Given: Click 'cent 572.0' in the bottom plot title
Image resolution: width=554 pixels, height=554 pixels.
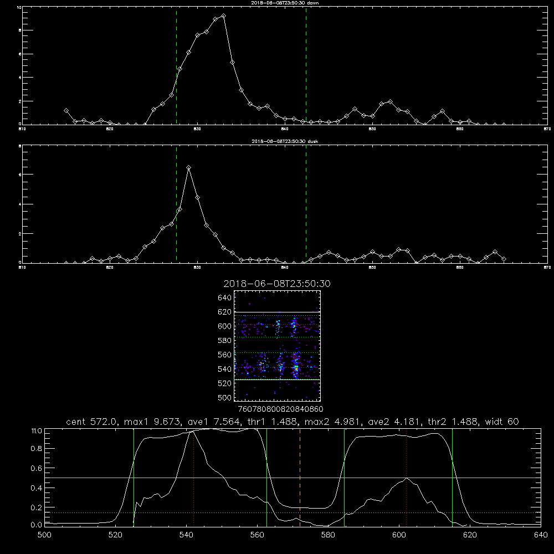Looking at the screenshot, I should pyautogui.click(x=92, y=422).
